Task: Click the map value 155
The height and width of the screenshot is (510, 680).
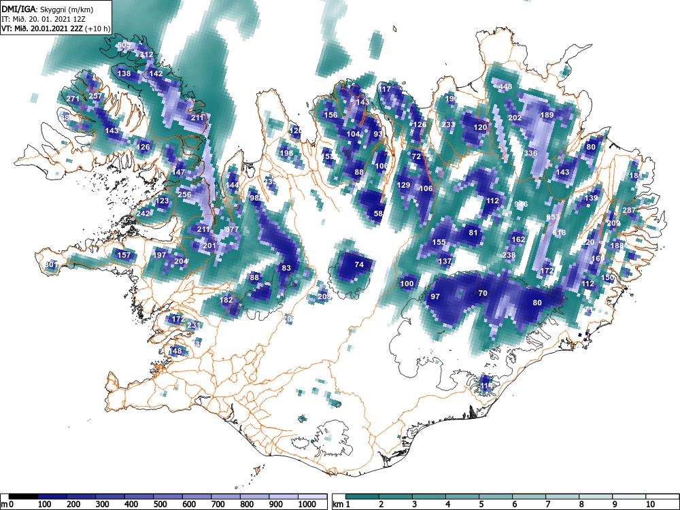Action: (439, 242)
